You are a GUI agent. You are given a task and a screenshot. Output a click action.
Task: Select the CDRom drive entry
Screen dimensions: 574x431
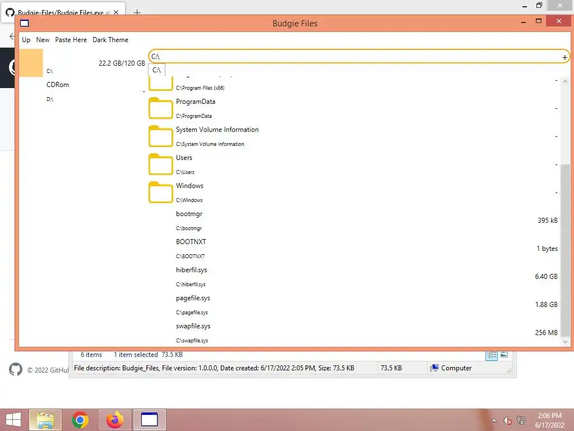(58, 85)
